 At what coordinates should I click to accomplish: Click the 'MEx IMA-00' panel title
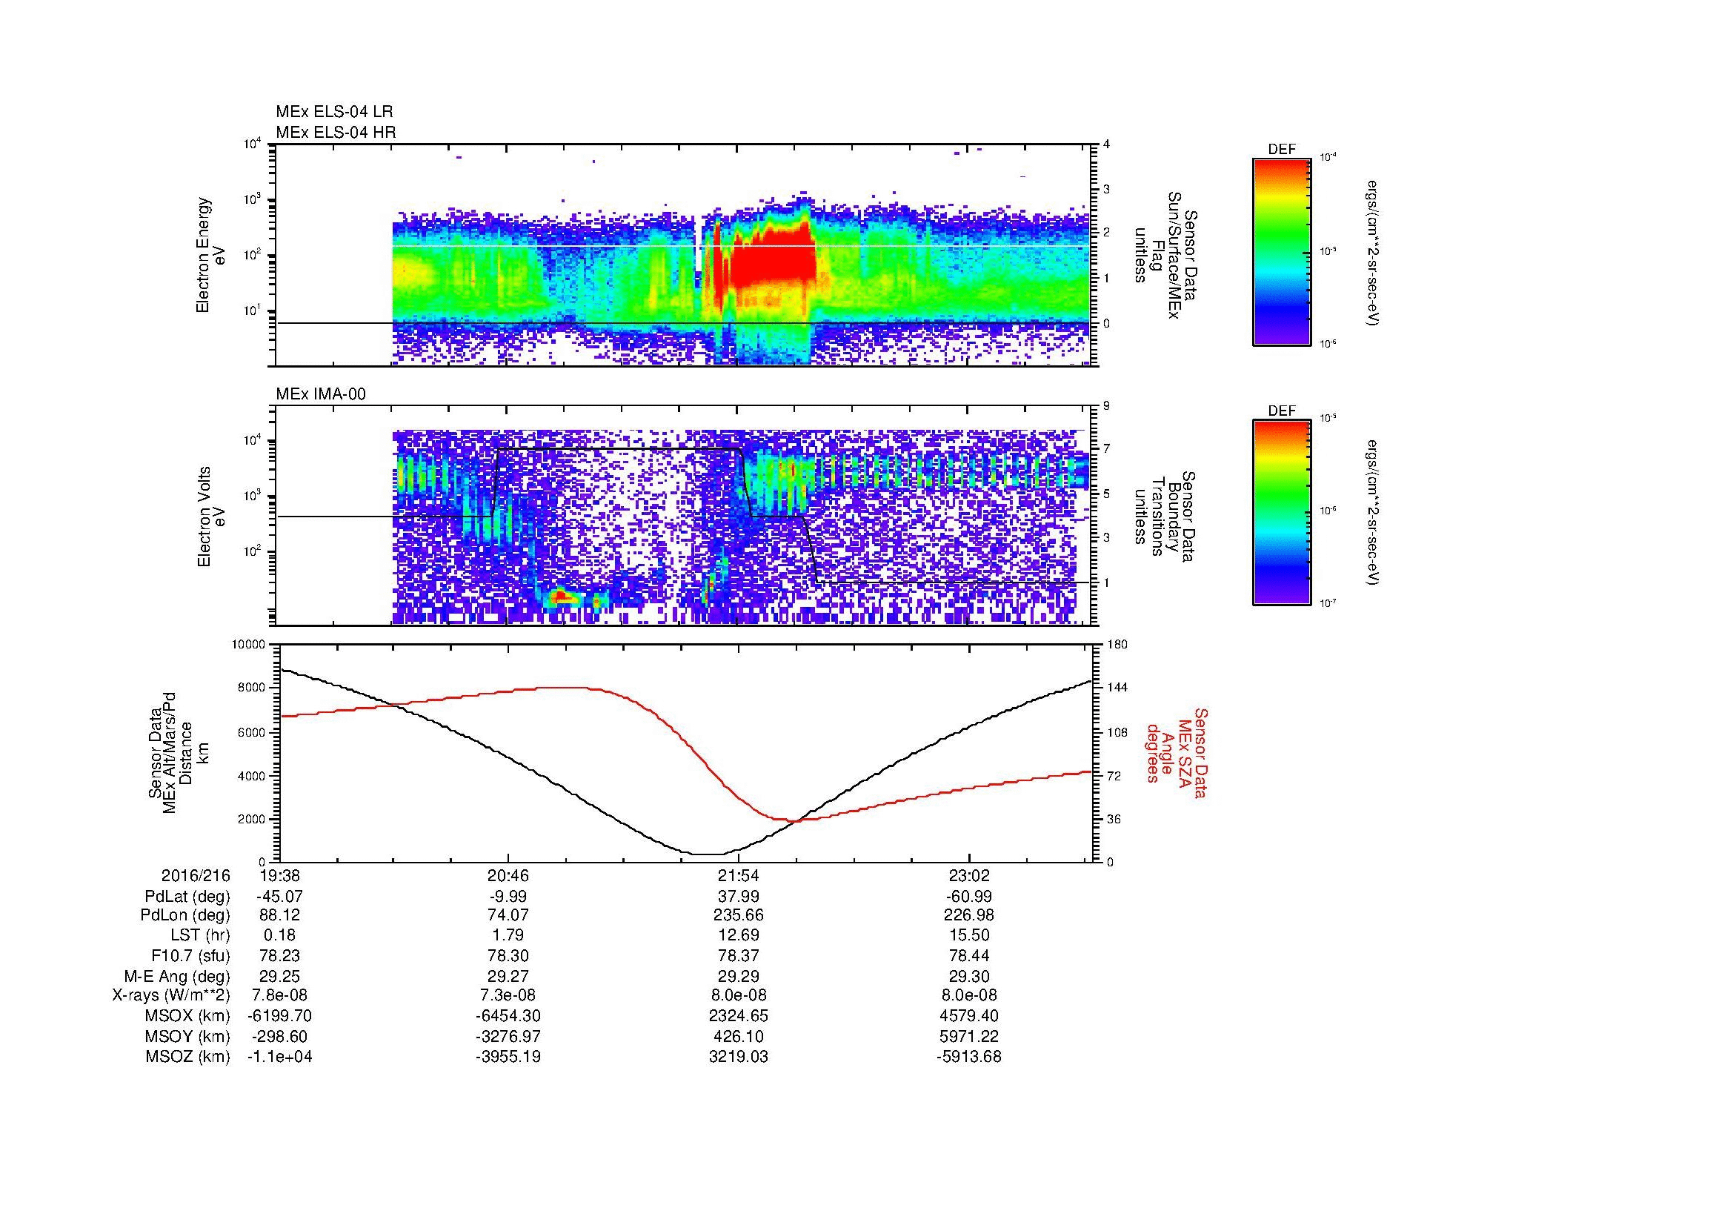tap(321, 394)
